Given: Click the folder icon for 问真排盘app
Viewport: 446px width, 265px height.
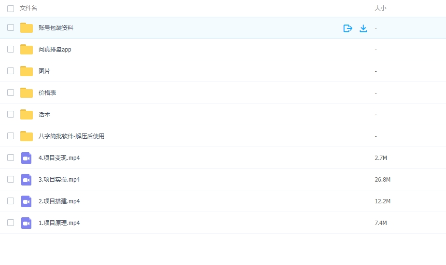Looking at the screenshot, I should point(27,50).
